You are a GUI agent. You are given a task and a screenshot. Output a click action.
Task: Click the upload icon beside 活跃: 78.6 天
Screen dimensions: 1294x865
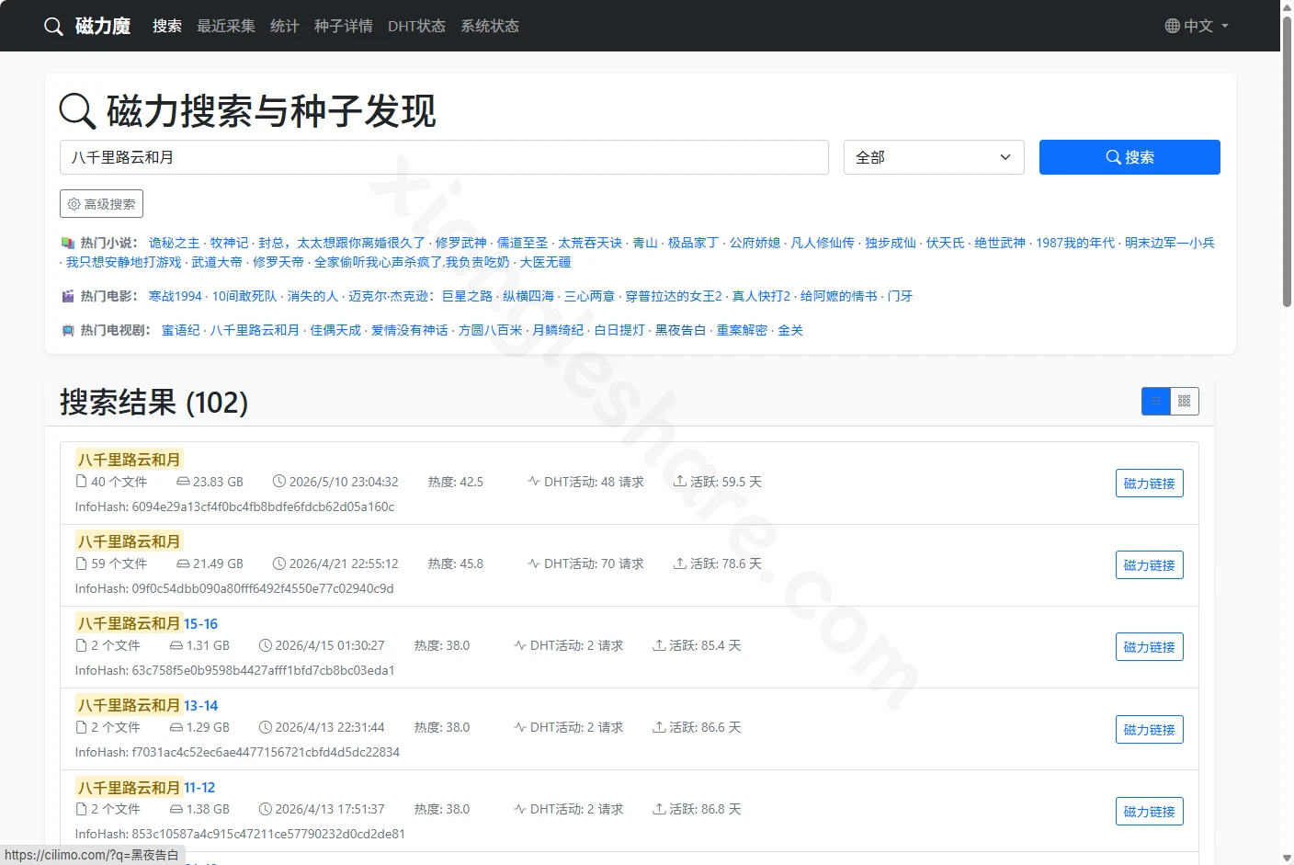point(680,563)
